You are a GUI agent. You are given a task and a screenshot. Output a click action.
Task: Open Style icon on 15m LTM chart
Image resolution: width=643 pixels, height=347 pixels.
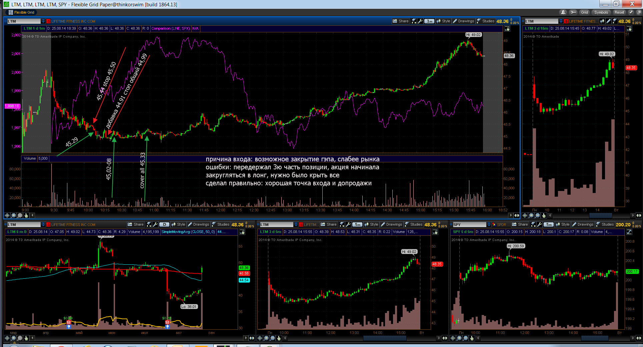point(602,21)
